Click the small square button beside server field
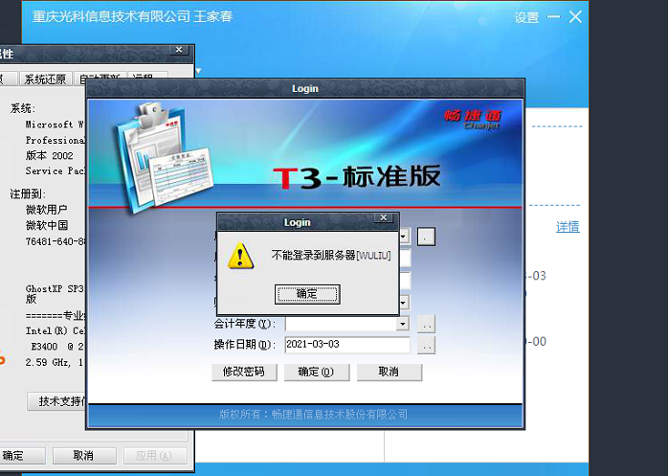 pyautogui.click(x=427, y=237)
